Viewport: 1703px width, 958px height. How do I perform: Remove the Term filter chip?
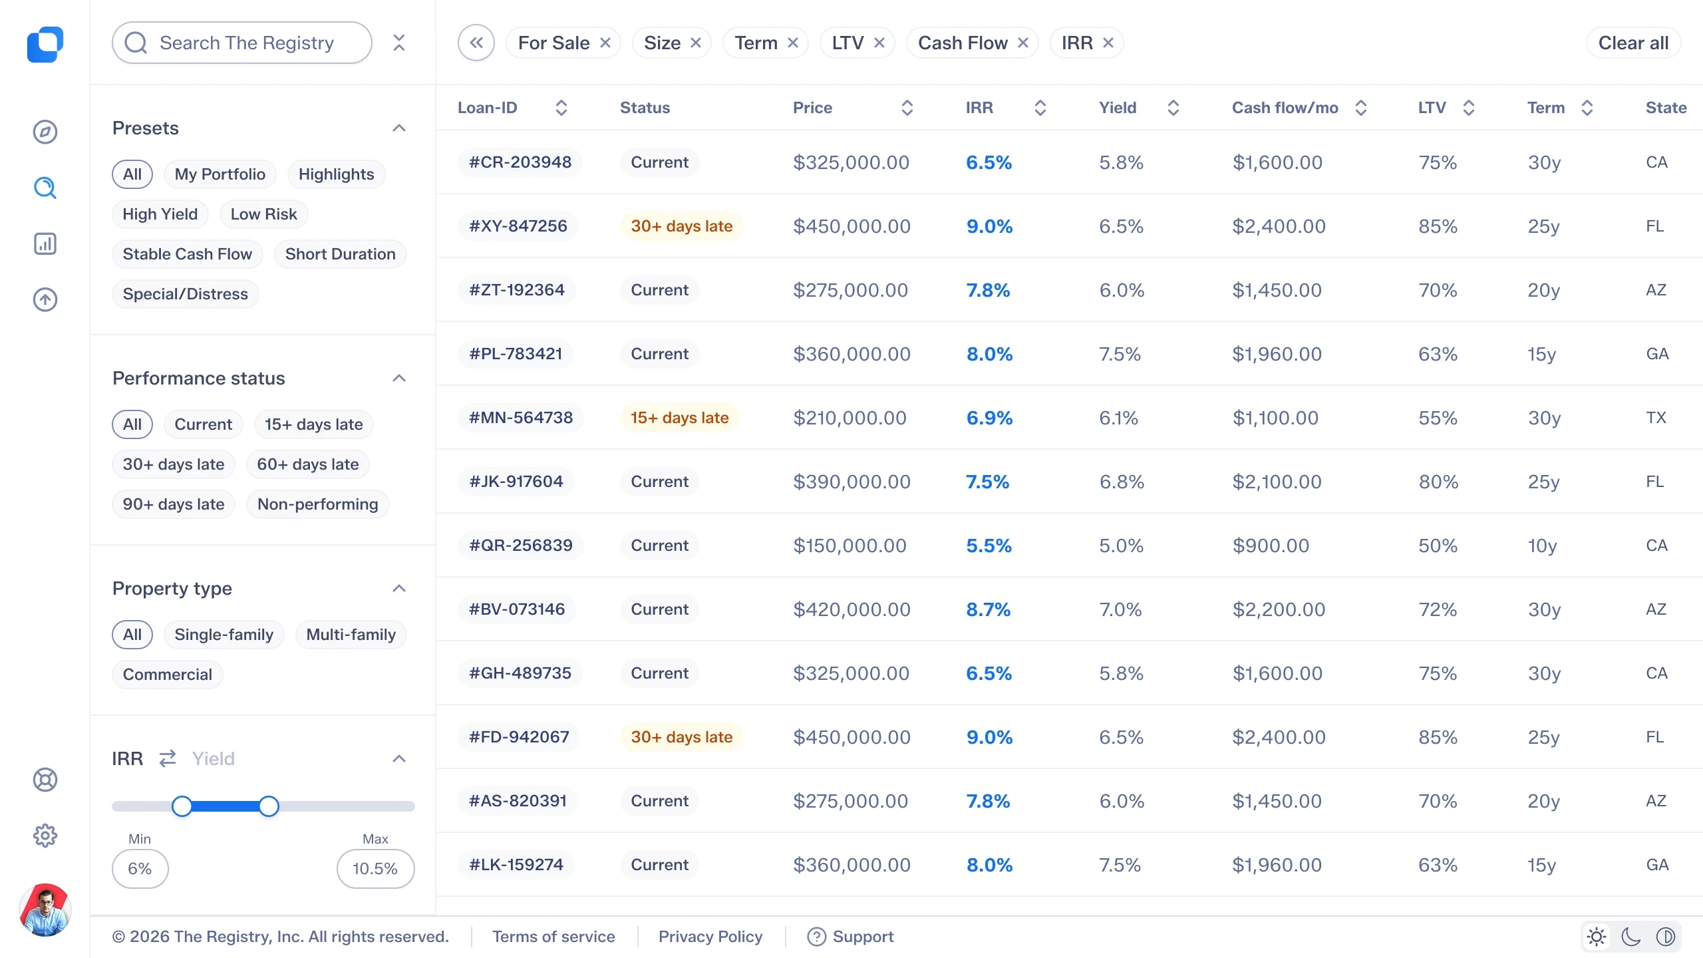click(793, 43)
